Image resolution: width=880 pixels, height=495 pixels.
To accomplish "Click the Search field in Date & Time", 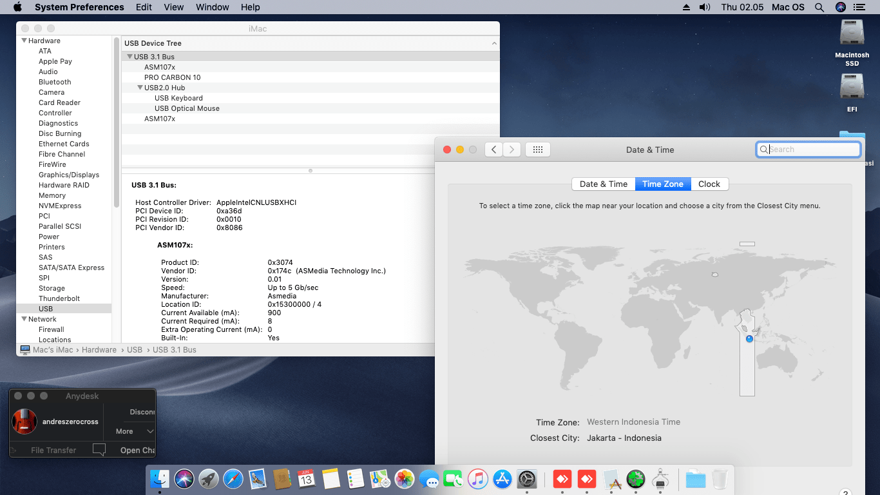I will (808, 150).
